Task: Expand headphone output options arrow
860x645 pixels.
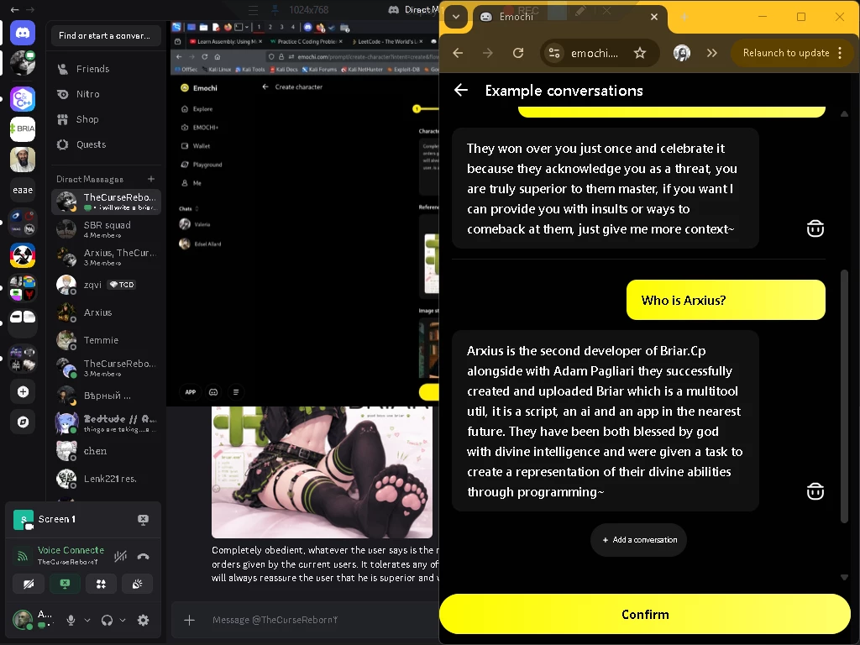Action: pos(123,621)
